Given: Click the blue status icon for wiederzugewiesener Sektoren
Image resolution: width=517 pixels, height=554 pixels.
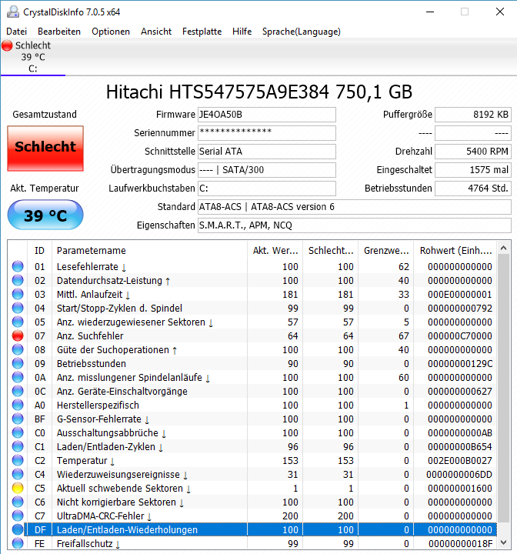Looking at the screenshot, I should (18, 322).
